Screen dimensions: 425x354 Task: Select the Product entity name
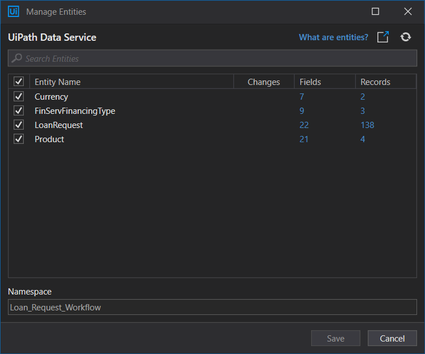(x=49, y=139)
